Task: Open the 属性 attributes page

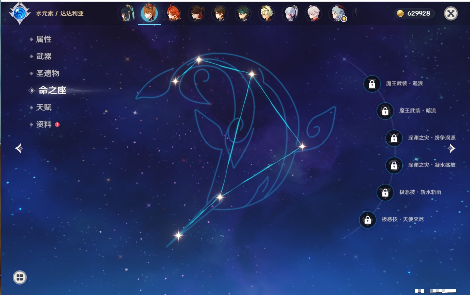Action: click(x=44, y=39)
